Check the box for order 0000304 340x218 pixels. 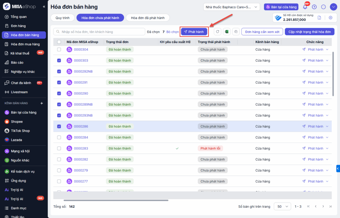(x=59, y=50)
